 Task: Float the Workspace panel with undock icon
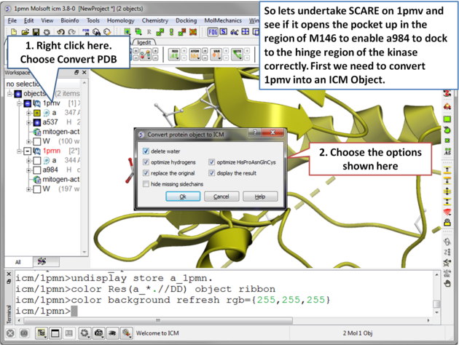[77, 73]
